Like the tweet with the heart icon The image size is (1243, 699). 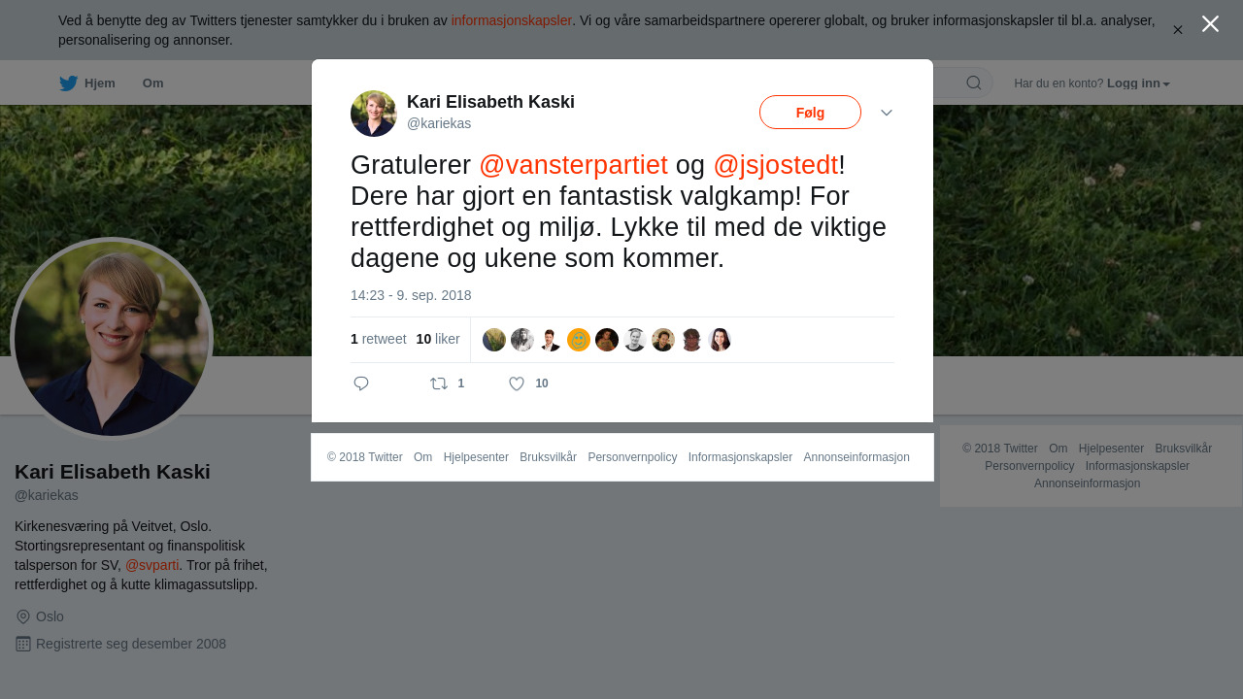click(x=517, y=383)
